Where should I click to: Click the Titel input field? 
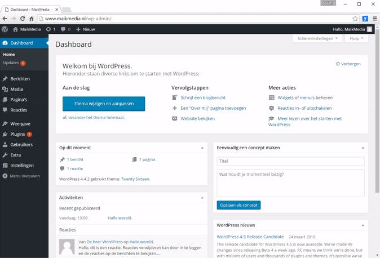pyautogui.click(x=290, y=161)
